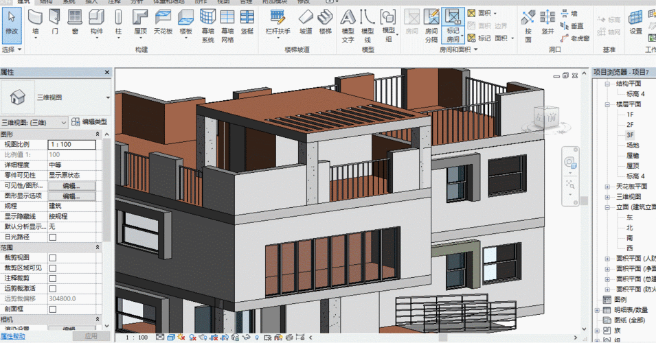
Task: Select the 墙 wall opening tool in 洞口
Action: click(569, 13)
